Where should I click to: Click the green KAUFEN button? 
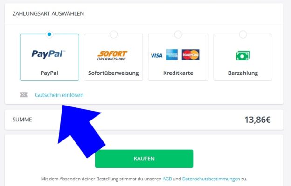pyautogui.click(x=144, y=159)
